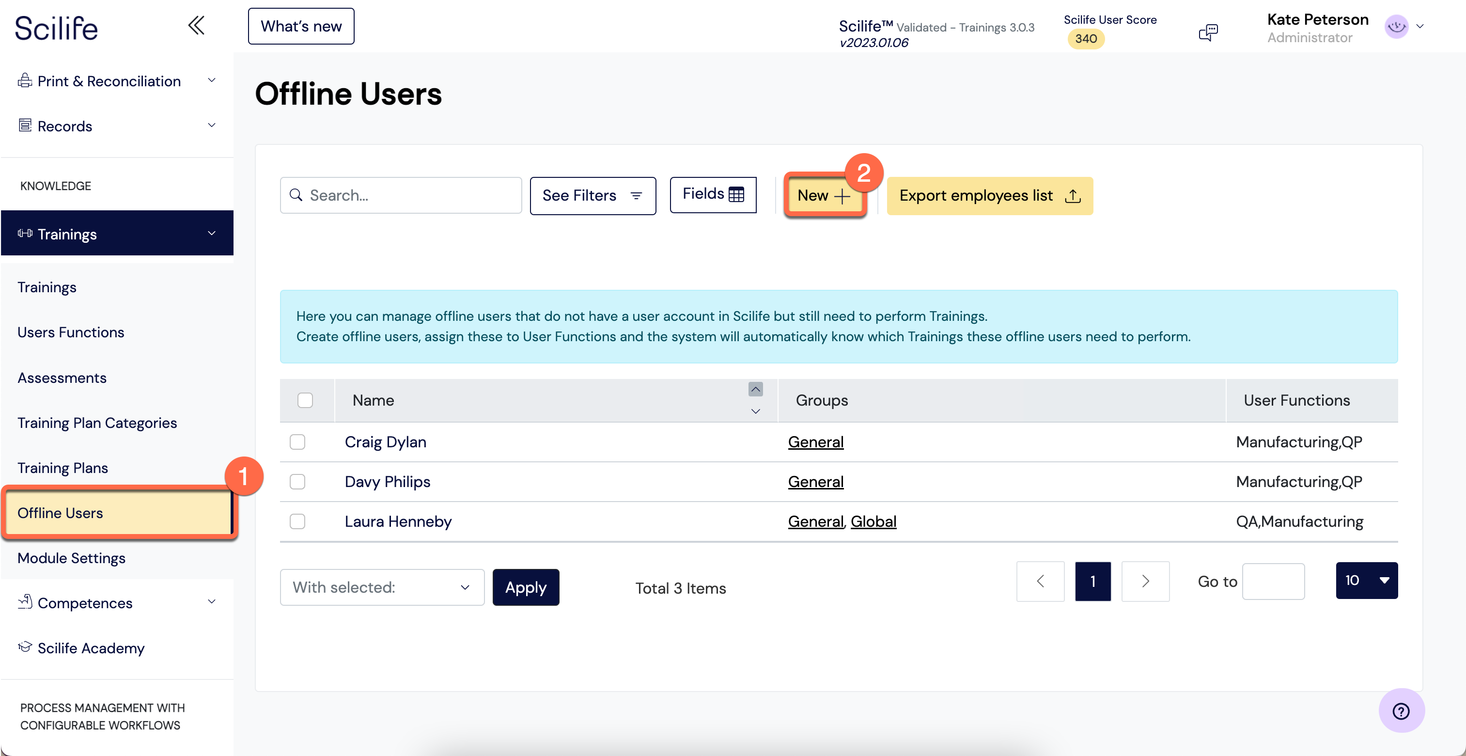Open the chat messages icon in header
Image resolution: width=1466 pixels, height=756 pixels.
(x=1208, y=32)
